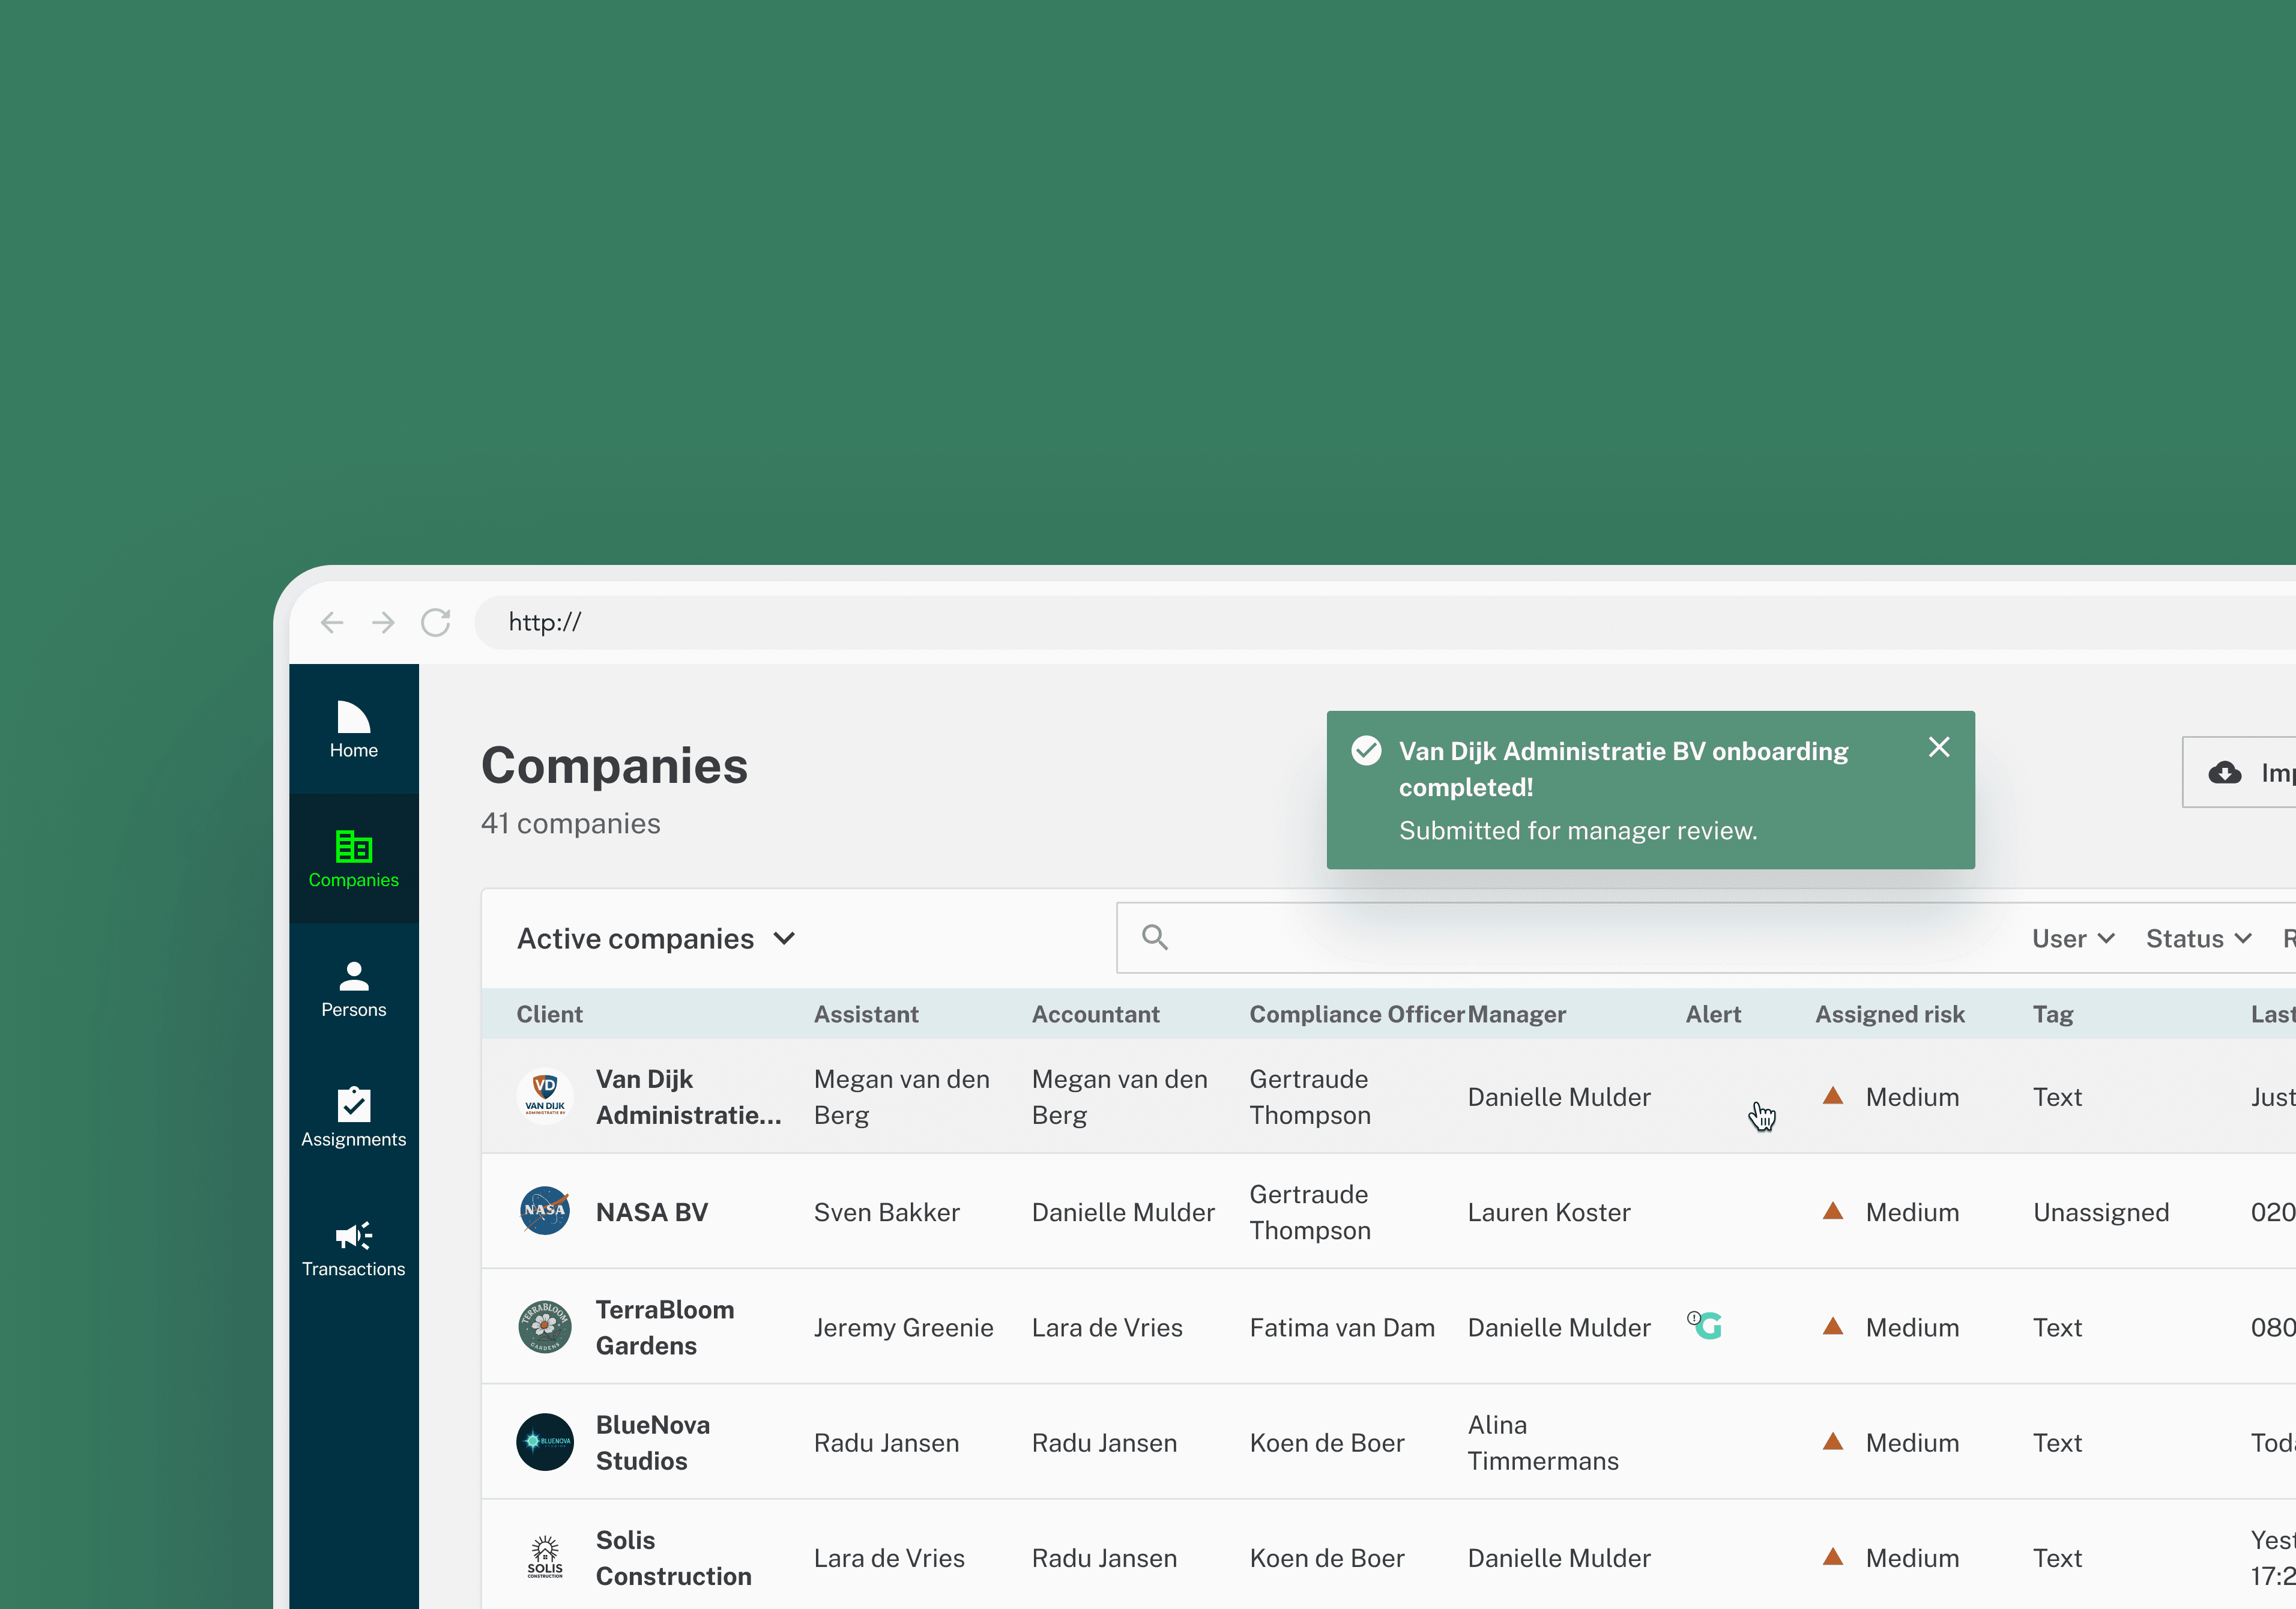Sort by the Assigned risk column header

pos(1889,1014)
